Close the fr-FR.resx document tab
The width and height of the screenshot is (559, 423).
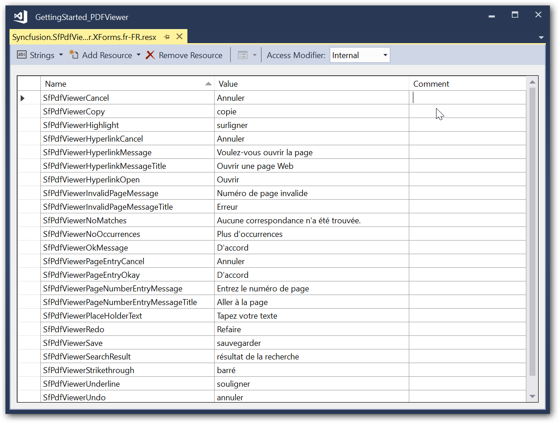pyautogui.click(x=179, y=37)
